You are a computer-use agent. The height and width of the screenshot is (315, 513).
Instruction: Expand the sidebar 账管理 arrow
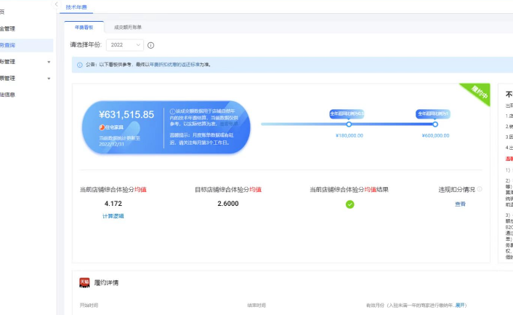[49, 62]
